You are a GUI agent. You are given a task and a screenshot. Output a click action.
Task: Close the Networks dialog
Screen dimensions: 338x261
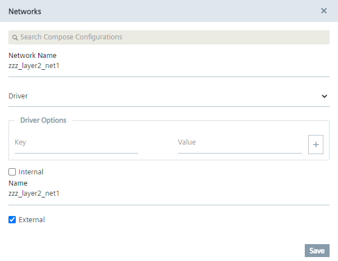click(324, 11)
